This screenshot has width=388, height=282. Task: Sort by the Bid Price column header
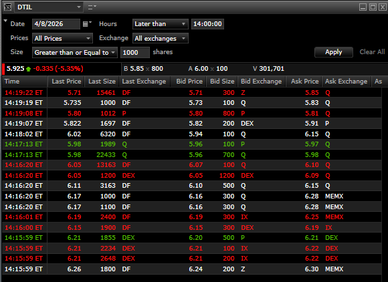[189, 82]
